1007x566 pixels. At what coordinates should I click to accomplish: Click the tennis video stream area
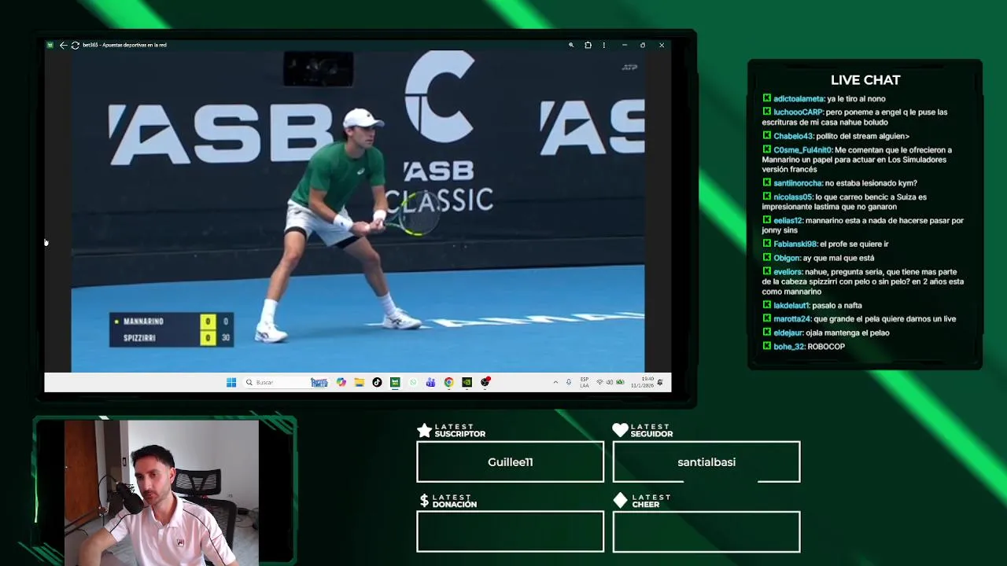pos(358,211)
